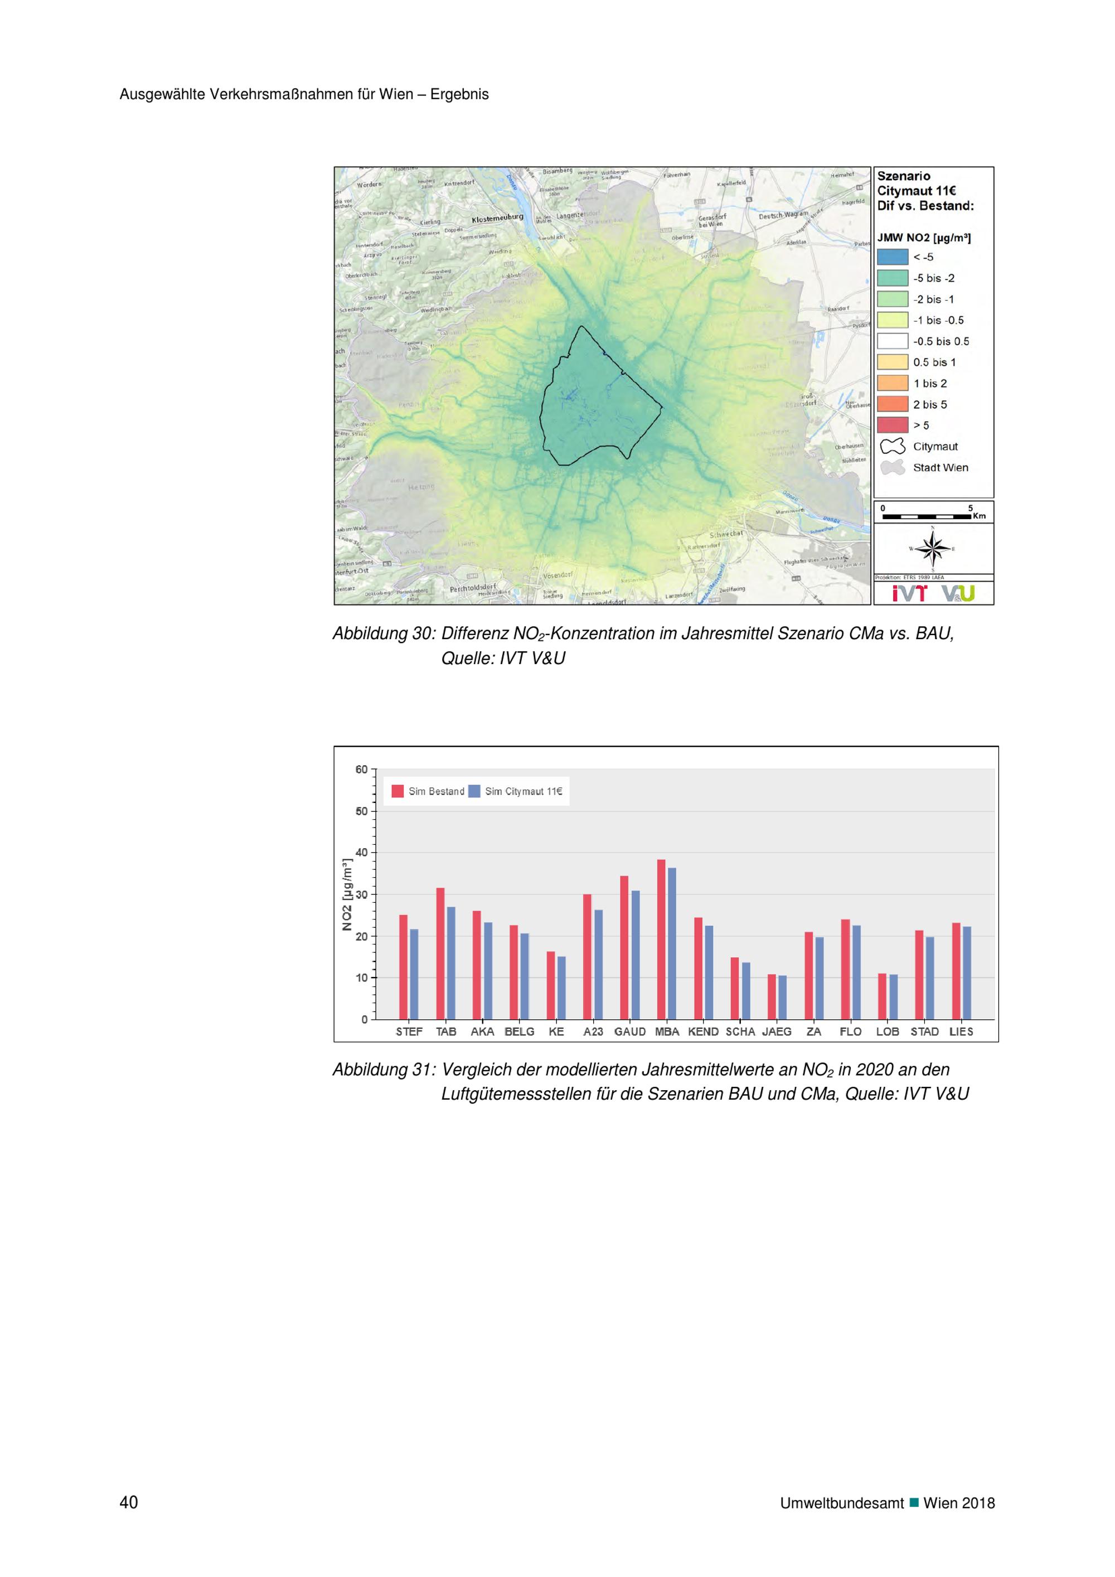Click the '< -5' blue color swatch

[892, 258]
